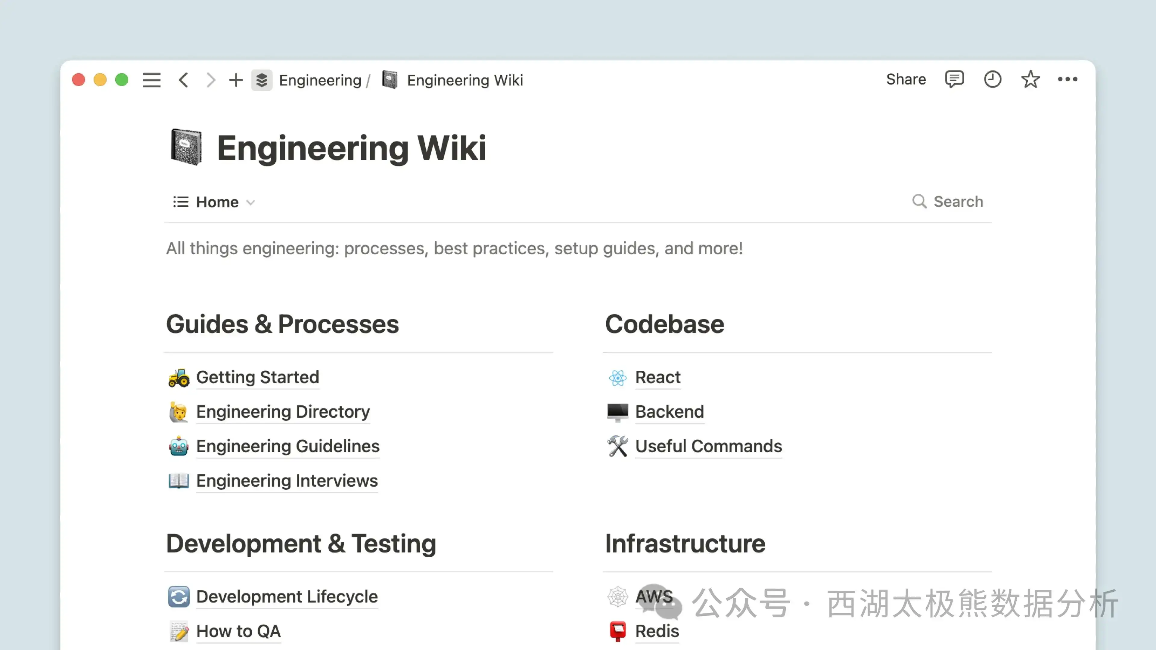Click the hammer and wrench icon
This screenshot has width=1156, height=650.
tap(617, 446)
